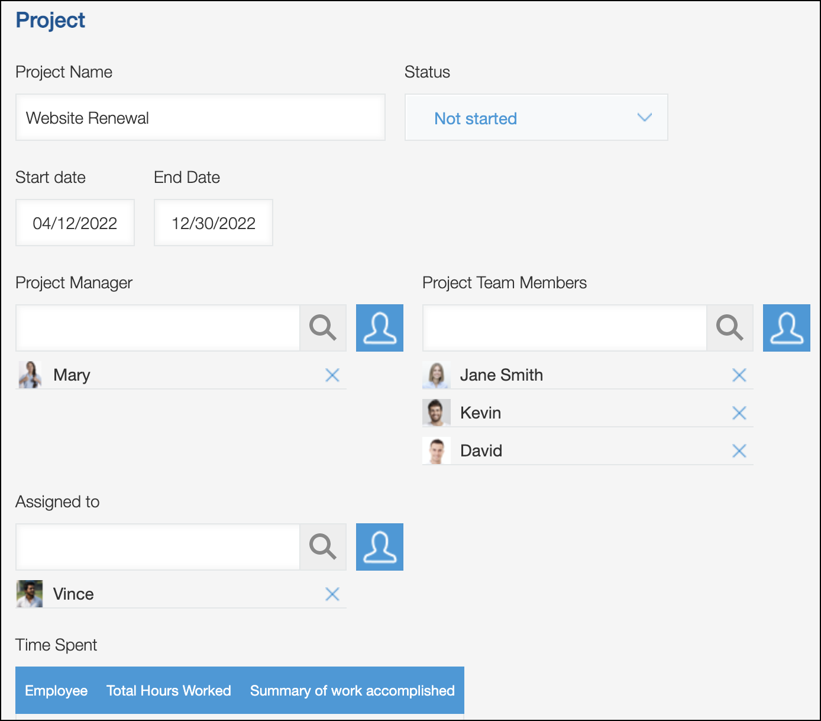Remove Mary from Project Manager
This screenshot has width=821, height=721.
(x=332, y=375)
